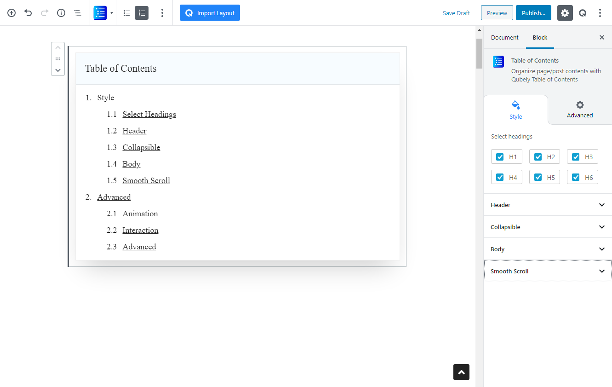Click the editor vertical scrollbar thumb
The height and width of the screenshot is (387, 612).
pyautogui.click(x=479, y=53)
